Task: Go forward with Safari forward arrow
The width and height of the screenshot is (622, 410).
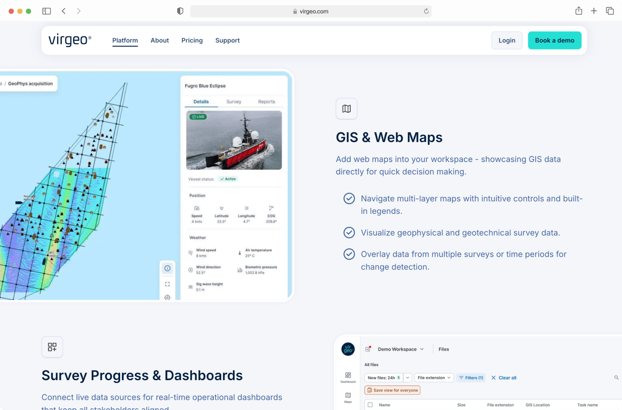Action: tap(79, 11)
